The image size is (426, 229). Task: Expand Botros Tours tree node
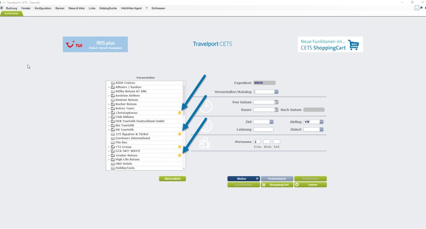click(109, 108)
